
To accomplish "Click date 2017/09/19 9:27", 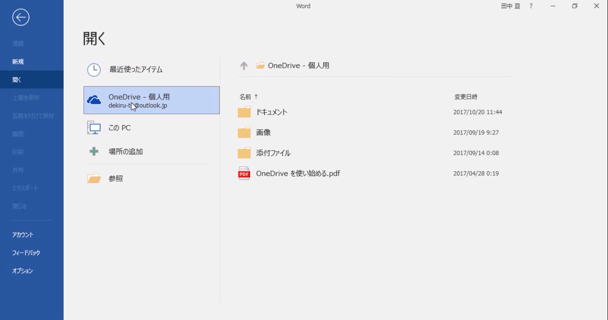I will [476, 133].
